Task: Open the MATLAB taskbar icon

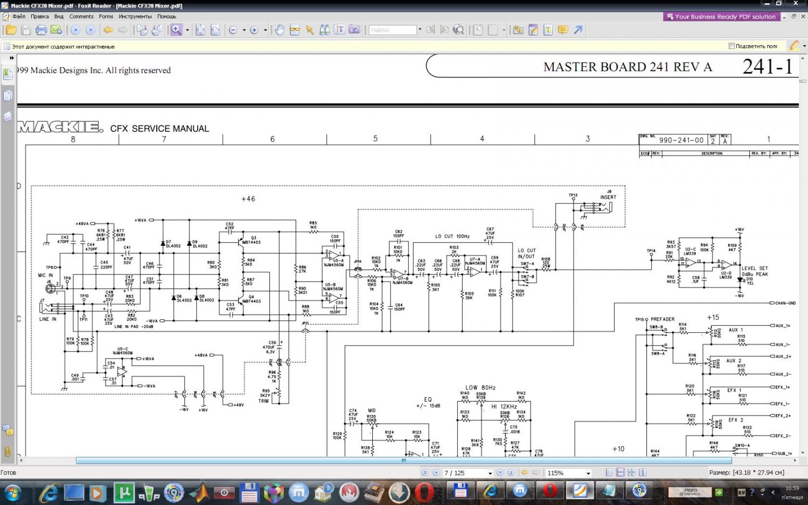Action: [x=199, y=493]
